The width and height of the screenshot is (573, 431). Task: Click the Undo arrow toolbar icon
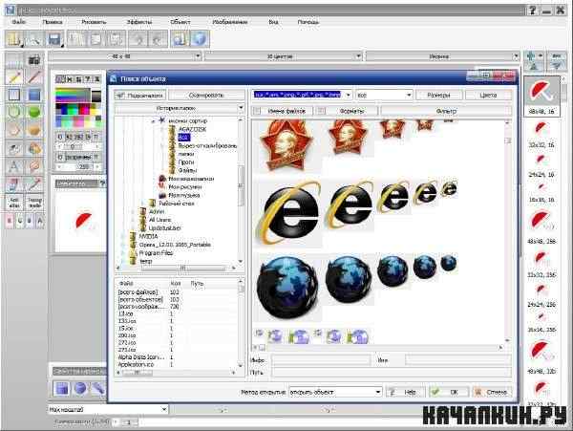tap(138, 39)
